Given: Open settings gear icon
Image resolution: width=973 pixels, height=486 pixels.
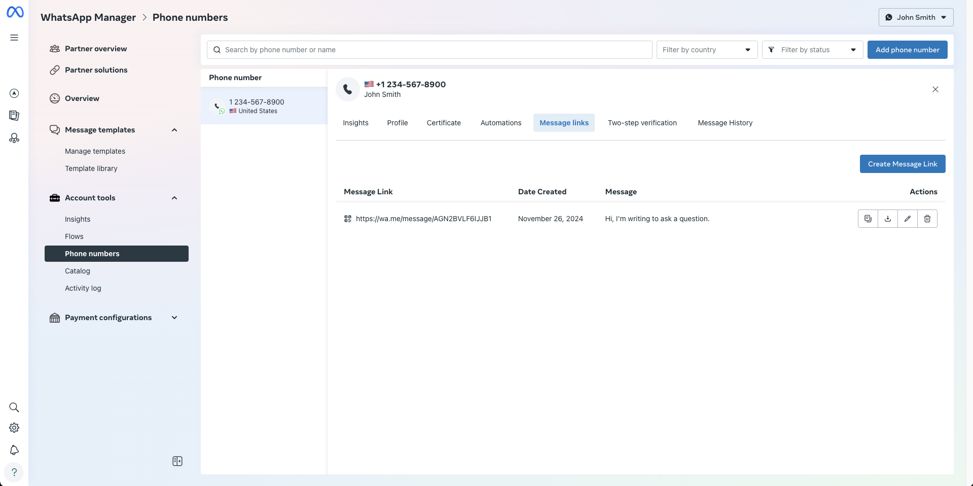Looking at the screenshot, I should pyautogui.click(x=14, y=428).
